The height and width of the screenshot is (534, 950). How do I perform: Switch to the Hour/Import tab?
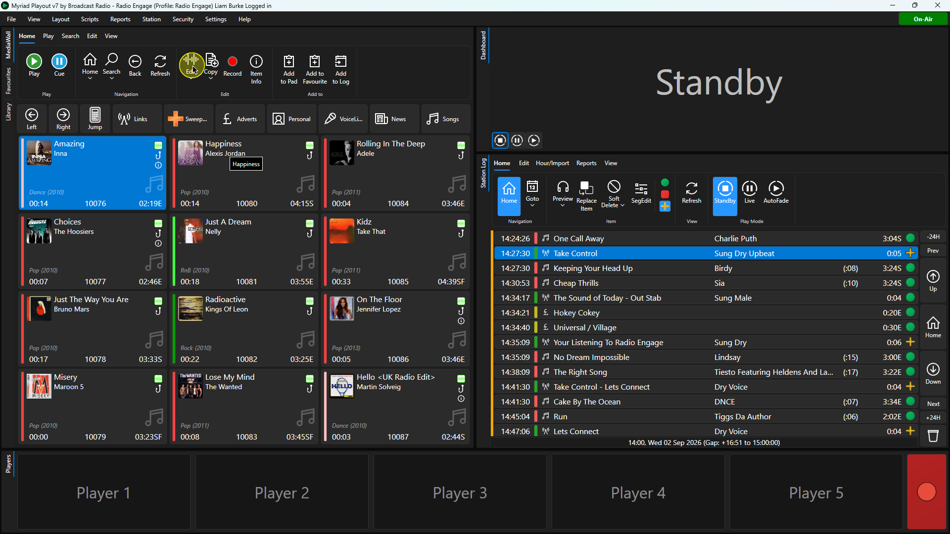[x=552, y=163]
